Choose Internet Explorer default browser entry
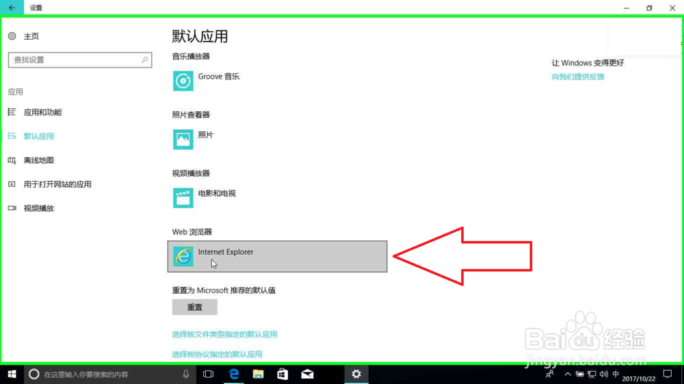The image size is (684, 384). 277,256
